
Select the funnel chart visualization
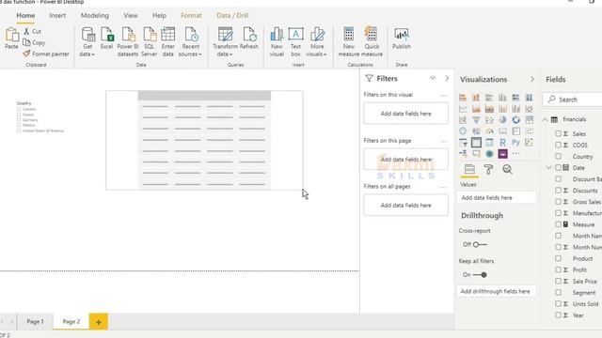476,120
